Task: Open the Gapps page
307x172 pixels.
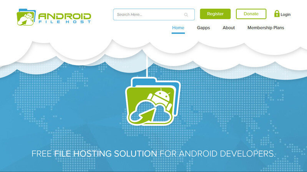Action: [x=203, y=28]
